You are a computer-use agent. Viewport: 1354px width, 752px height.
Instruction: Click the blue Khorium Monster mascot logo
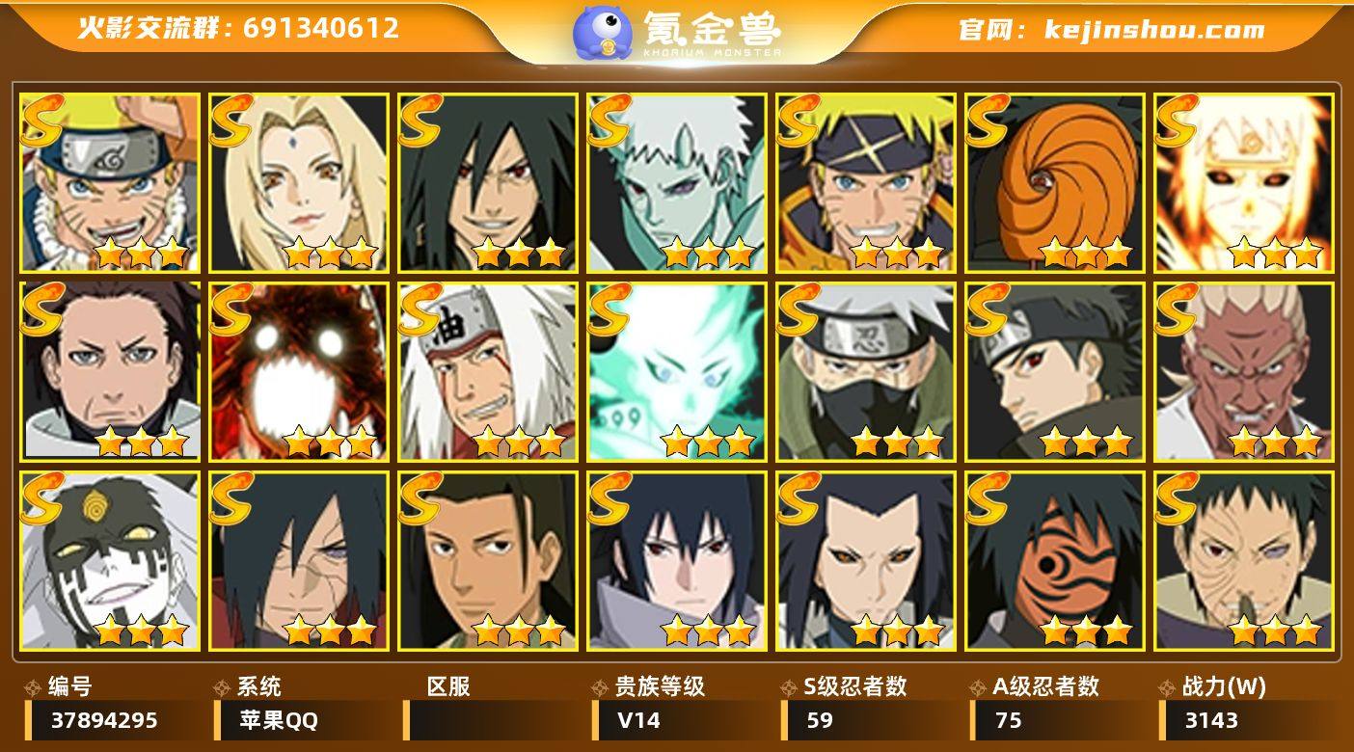click(603, 32)
